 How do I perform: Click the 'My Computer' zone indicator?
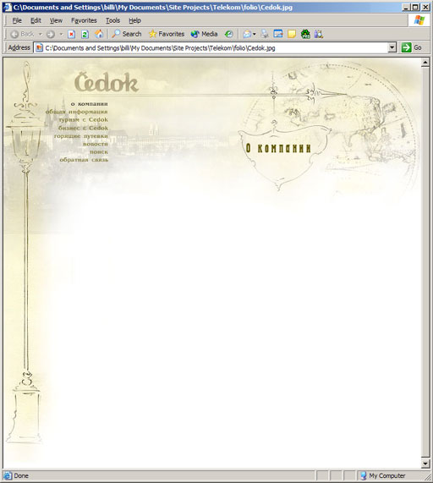(387, 475)
